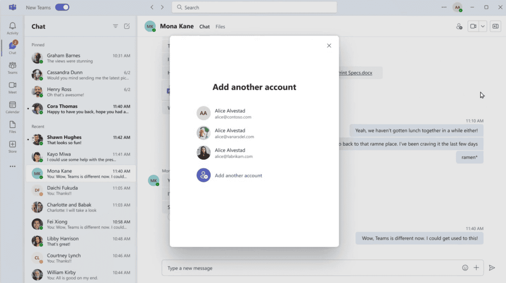Click the 'ramen*' message bubble
Viewport: 506px width, 283px height.
tap(469, 157)
